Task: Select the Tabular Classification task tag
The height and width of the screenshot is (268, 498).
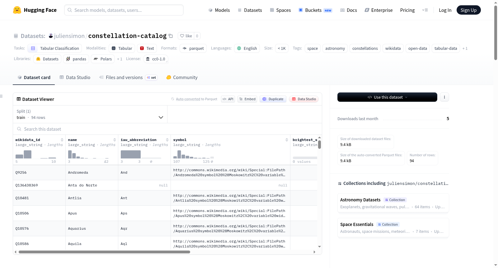Action: [55, 48]
